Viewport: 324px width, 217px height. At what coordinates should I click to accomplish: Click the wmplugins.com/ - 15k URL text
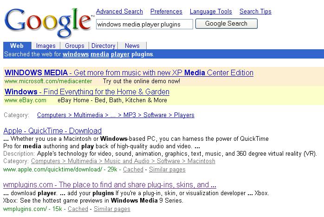coord(32,209)
